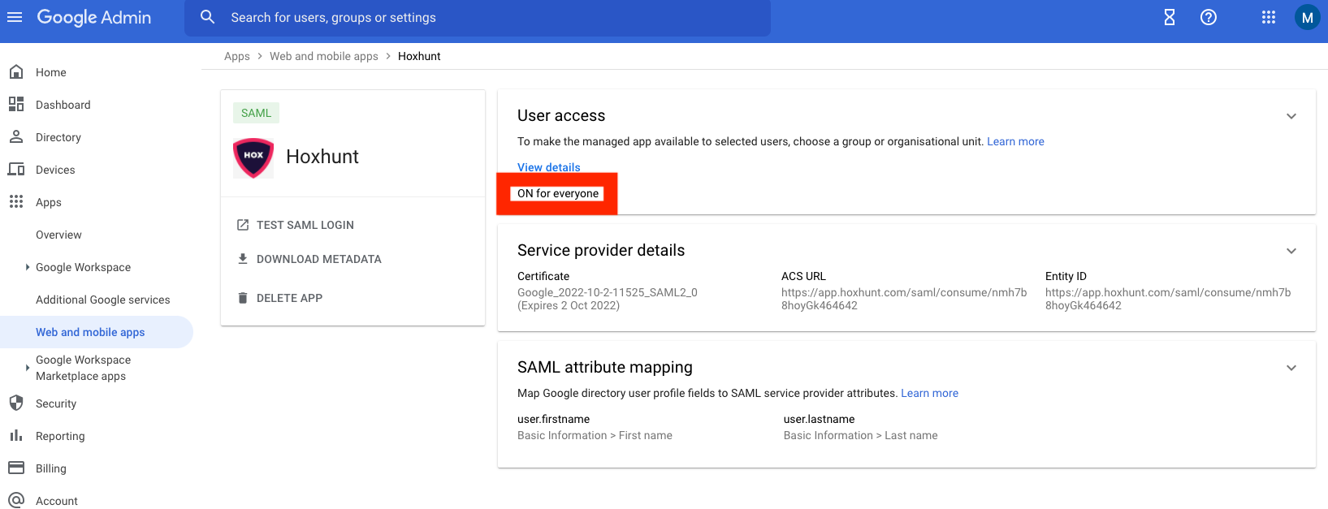Image resolution: width=1328 pixels, height=509 pixels.
Task: Open Billing from the sidebar
Action: [x=51, y=468]
